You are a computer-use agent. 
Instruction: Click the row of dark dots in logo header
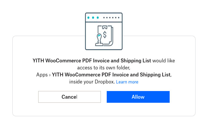click(111, 18)
